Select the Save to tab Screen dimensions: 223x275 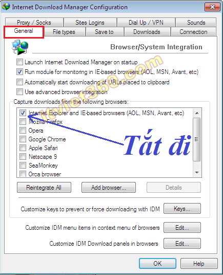[104, 32]
